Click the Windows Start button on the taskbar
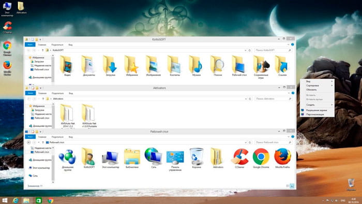The height and width of the screenshot is (204, 362). pos(5,200)
